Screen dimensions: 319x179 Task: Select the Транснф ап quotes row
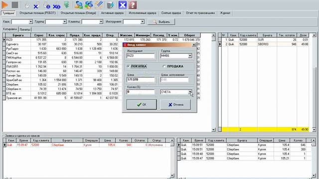(62, 98)
